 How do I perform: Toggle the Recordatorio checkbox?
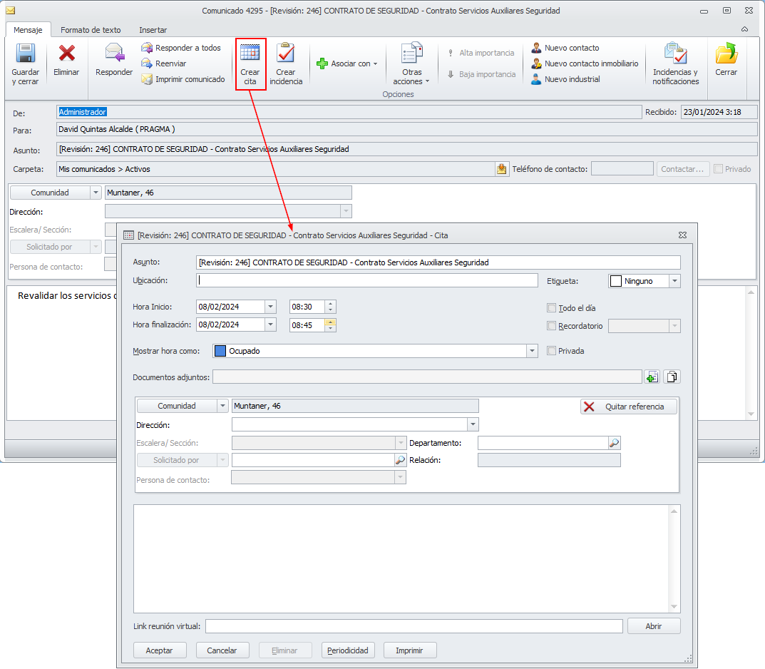click(x=551, y=326)
